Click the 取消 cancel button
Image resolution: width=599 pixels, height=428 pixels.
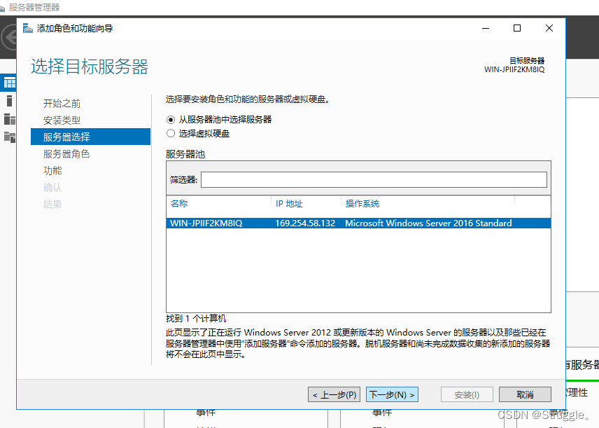(525, 394)
